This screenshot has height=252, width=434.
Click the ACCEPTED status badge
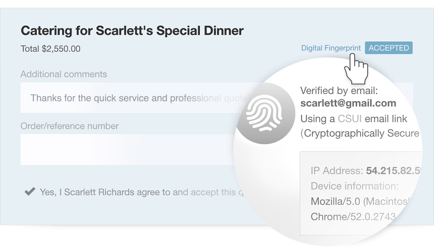[x=389, y=48]
